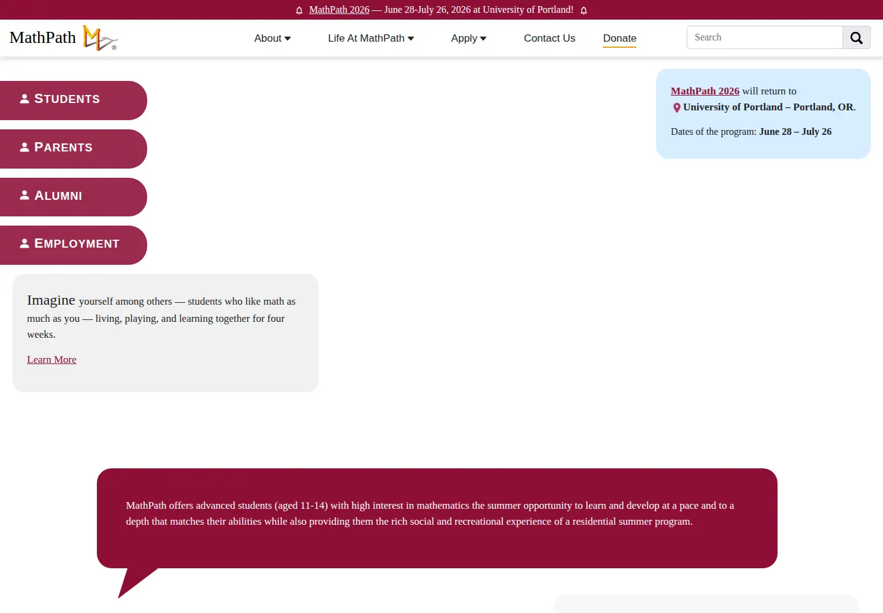The width and height of the screenshot is (883, 613).
Task: Follow the MathPath 2026 link in blue info box
Action: (705, 91)
